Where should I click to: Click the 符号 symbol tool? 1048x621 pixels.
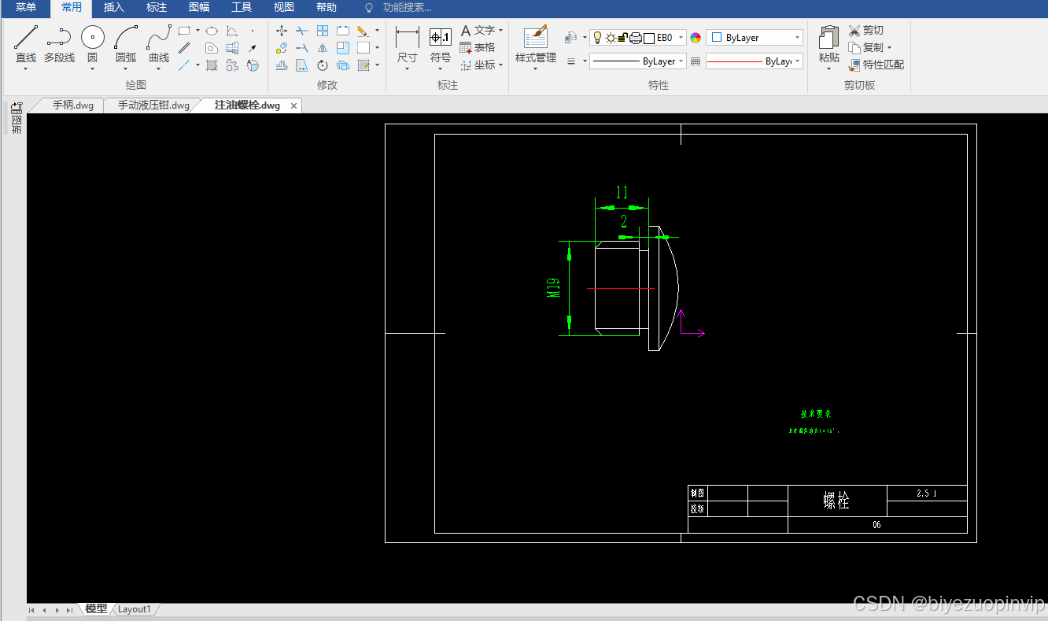click(441, 45)
